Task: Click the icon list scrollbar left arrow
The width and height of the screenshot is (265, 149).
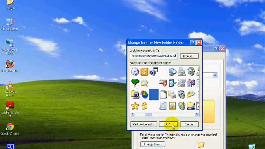Action: (133, 114)
